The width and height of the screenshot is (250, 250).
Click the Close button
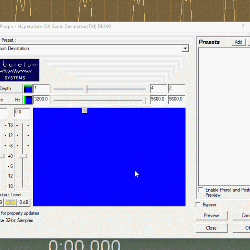[211, 228]
